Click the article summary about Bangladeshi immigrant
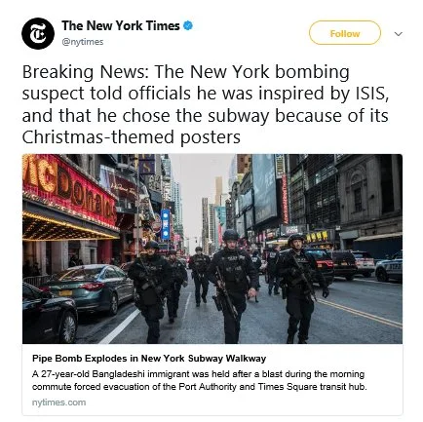The width and height of the screenshot is (423, 422). pos(200,380)
